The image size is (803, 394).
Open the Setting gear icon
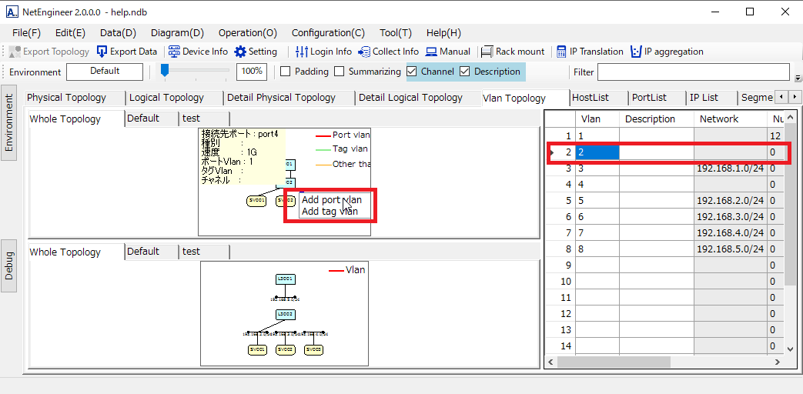tap(240, 52)
